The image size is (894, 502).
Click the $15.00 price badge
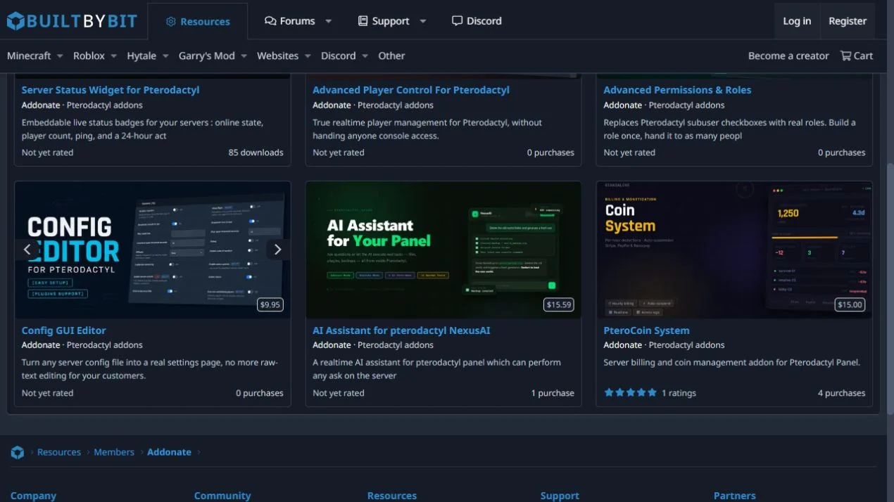coord(850,304)
